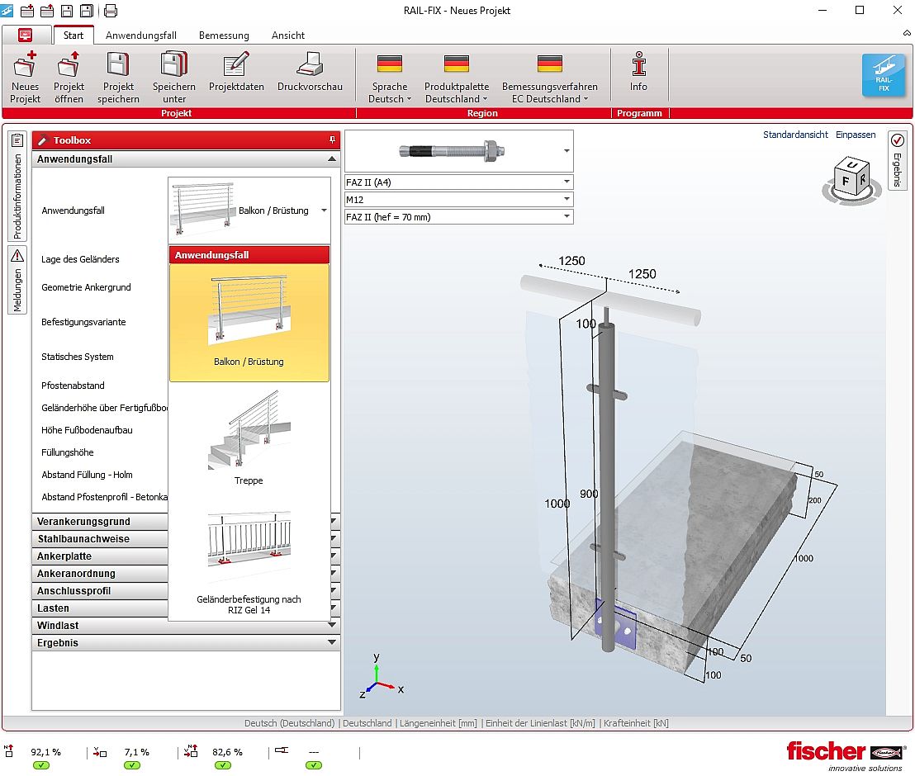Switch to the Ansicht ribbon tab
915x776 pixels.
[288, 35]
